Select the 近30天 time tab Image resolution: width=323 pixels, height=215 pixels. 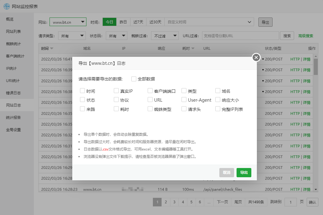pos(155,22)
